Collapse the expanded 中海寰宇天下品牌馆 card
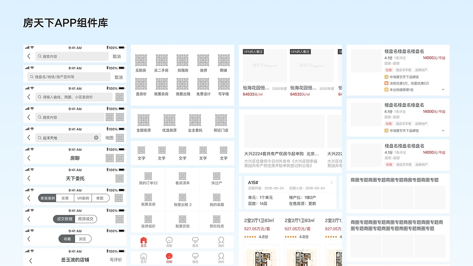The width and height of the screenshot is (473, 266). [442, 130]
